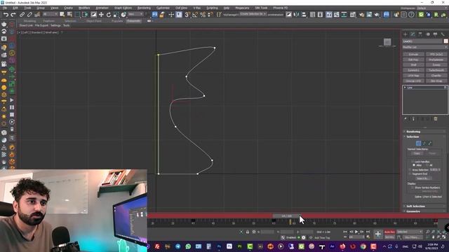Viewport: 449px width, 252px height.
Task: Select the All radio button
Action: (x=427, y=165)
